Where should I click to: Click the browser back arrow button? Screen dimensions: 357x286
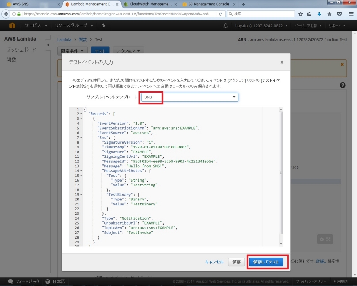(x=6, y=14)
